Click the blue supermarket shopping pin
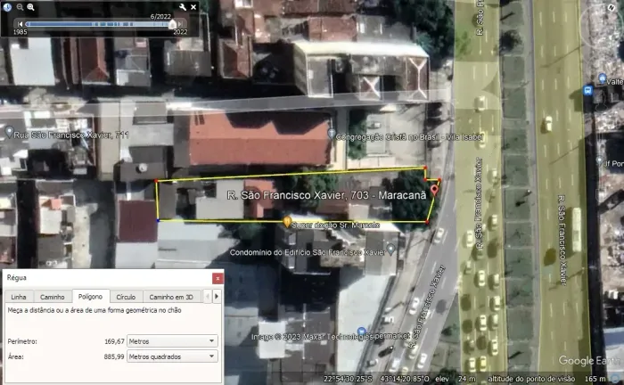 pyautogui.click(x=361, y=332)
